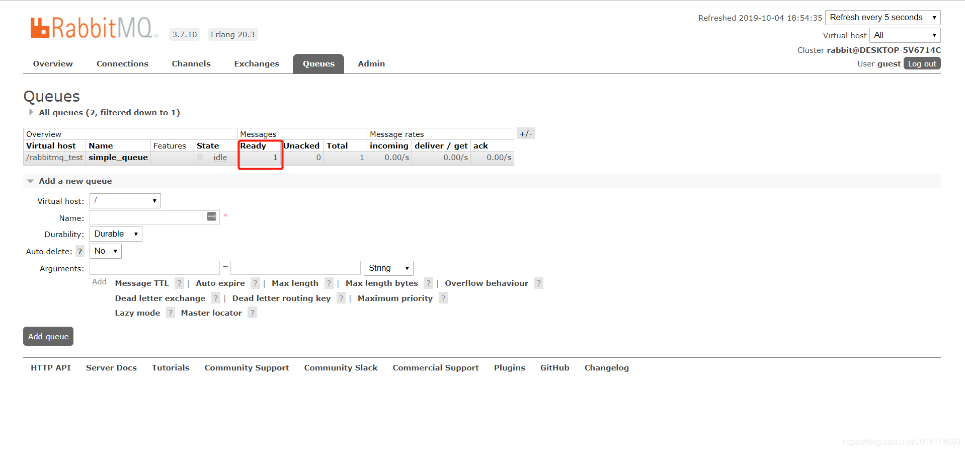Click the autofill icon in Name field

(212, 216)
